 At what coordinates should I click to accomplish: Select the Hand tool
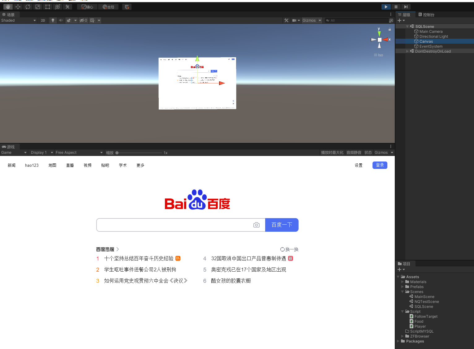click(x=8, y=7)
